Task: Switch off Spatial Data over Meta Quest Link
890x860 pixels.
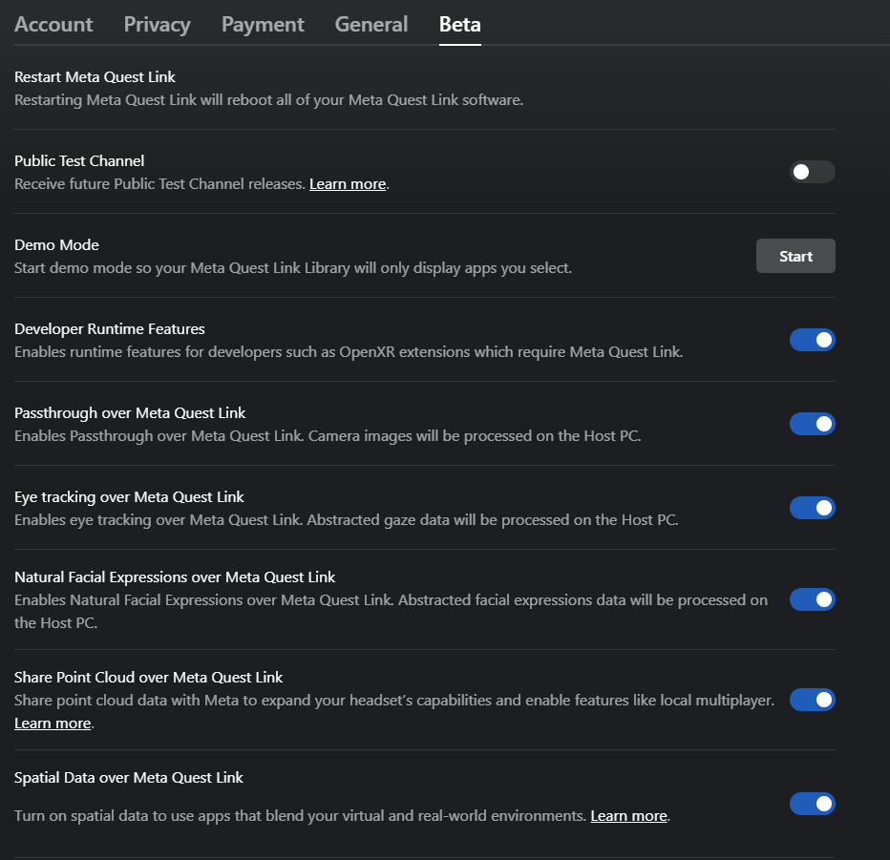Action: point(812,804)
